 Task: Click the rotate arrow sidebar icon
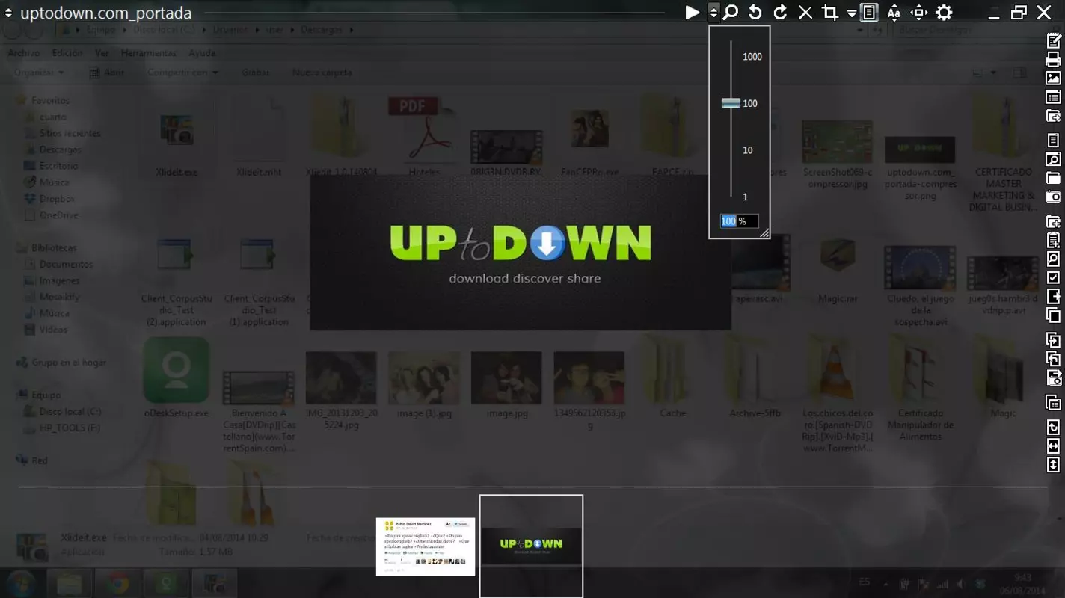[1053, 428]
